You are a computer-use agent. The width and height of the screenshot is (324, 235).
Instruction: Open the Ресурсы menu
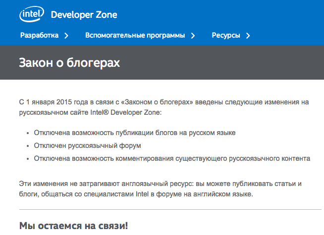click(x=226, y=35)
